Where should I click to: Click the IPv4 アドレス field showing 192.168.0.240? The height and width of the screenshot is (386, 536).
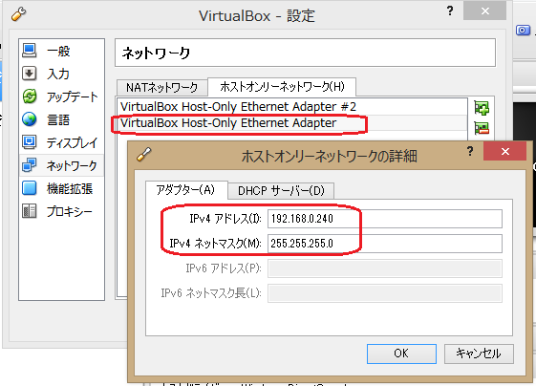pos(385,219)
